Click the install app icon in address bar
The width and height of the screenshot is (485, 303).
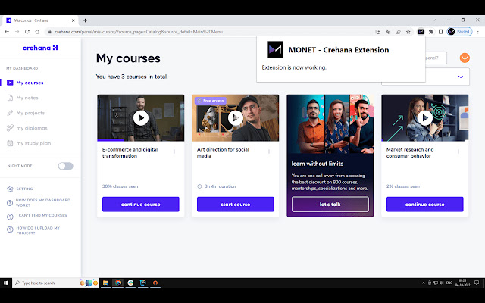tap(377, 32)
